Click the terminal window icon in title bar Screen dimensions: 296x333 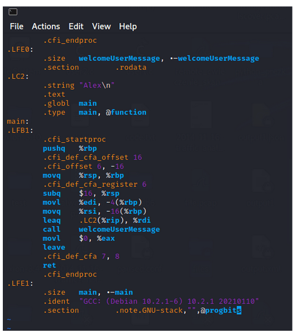[x=13, y=12]
